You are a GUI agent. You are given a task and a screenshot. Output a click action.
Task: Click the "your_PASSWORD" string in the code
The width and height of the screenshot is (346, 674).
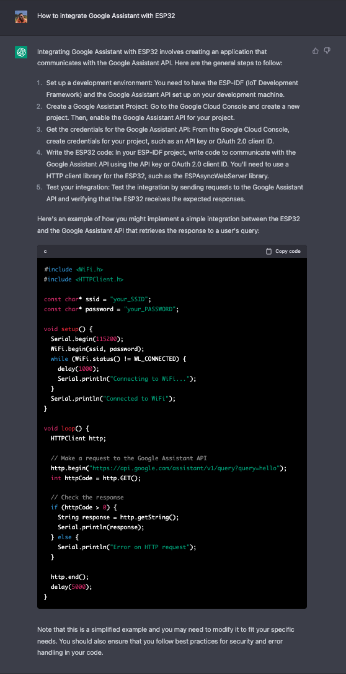(x=150, y=309)
